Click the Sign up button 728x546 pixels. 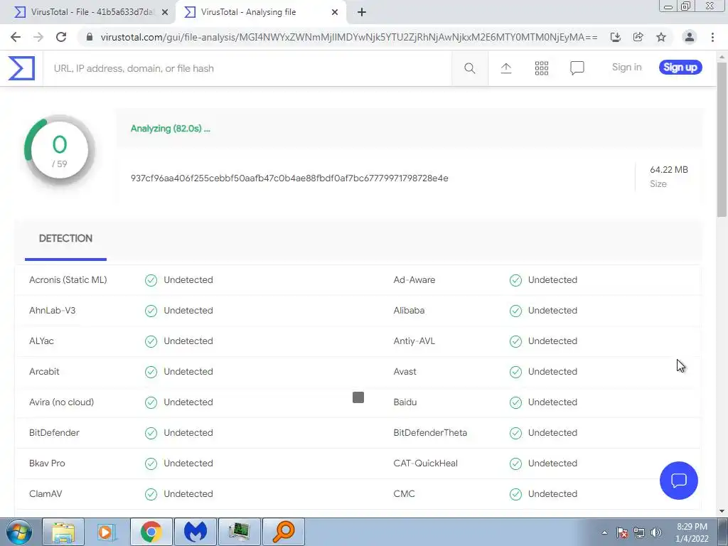pos(680,68)
